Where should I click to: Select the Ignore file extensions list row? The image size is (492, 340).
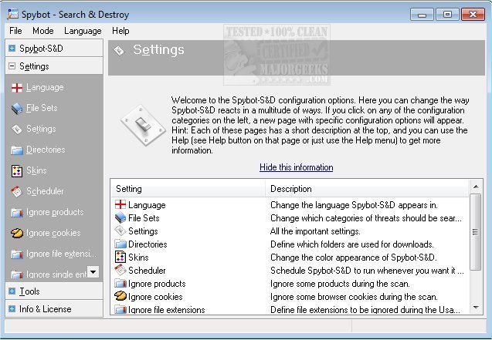pos(290,309)
